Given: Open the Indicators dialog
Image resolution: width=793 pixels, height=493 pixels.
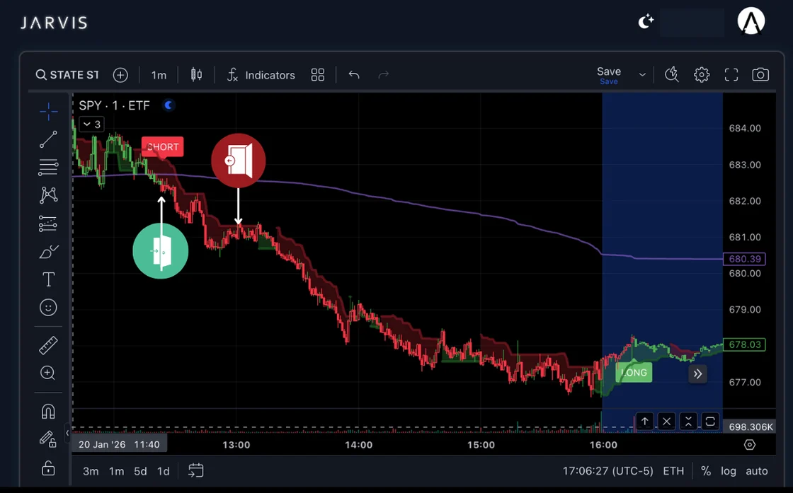Looking at the screenshot, I should pos(261,75).
